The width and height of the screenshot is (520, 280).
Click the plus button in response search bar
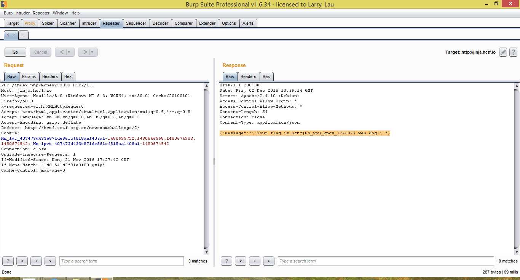[x=255, y=261]
